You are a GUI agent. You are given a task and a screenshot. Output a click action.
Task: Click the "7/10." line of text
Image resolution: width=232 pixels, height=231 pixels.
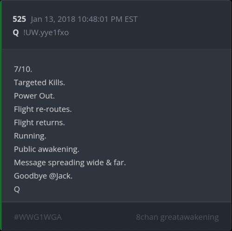coord(23,69)
